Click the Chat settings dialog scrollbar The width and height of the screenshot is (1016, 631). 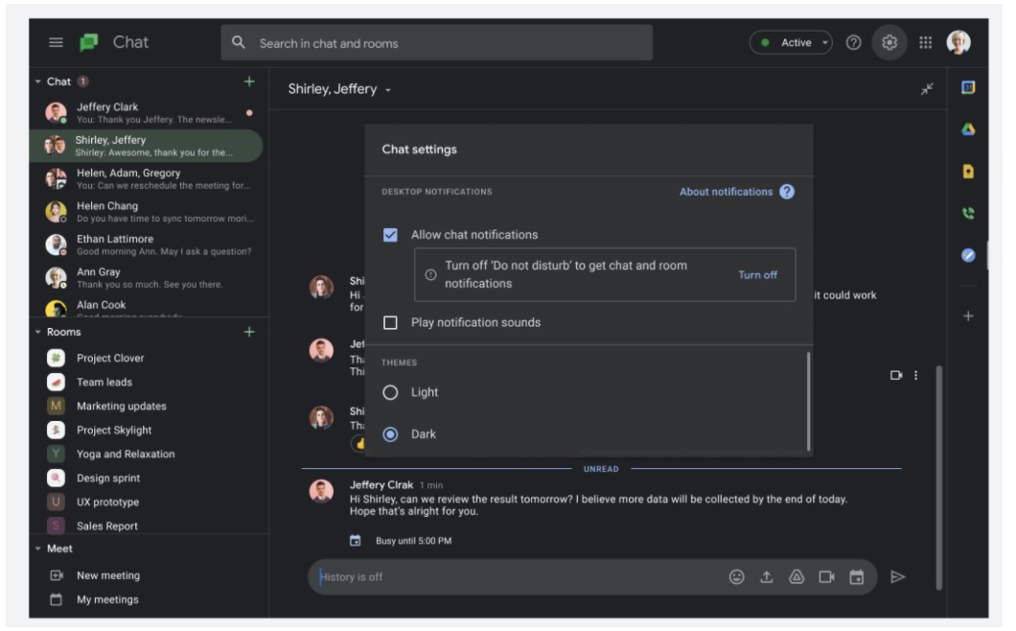click(808, 401)
